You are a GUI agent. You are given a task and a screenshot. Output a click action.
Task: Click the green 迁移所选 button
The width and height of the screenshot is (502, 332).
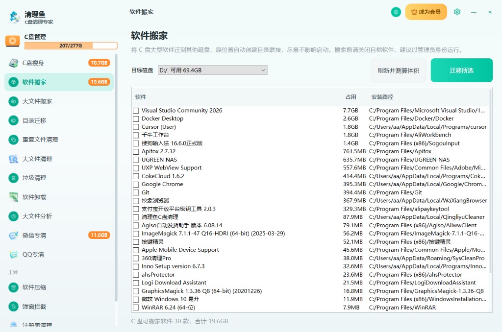pos(461,71)
